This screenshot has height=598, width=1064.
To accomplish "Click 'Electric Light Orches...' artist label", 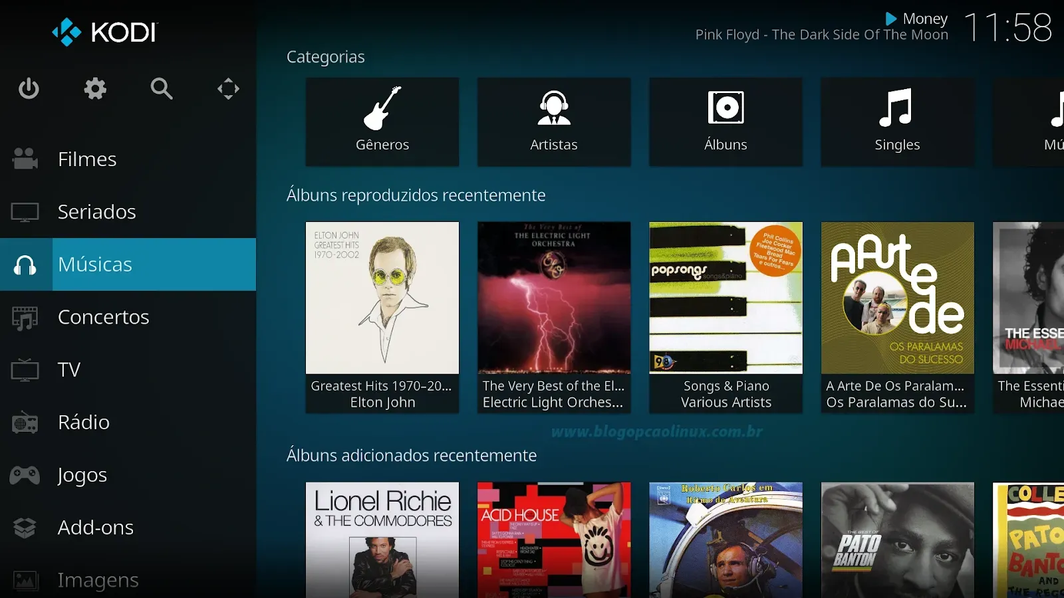I will [x=553, y=403].
